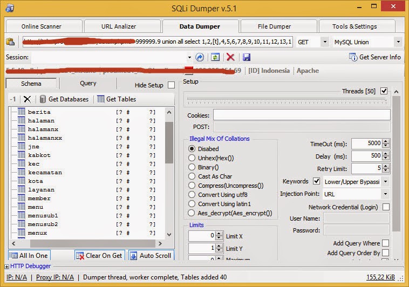Click the IP: N/A status link
Screen dimensions: 409x287
click(17, 277)
